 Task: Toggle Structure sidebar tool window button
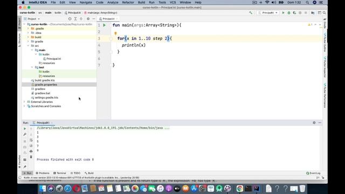click(x=19, y=40)
